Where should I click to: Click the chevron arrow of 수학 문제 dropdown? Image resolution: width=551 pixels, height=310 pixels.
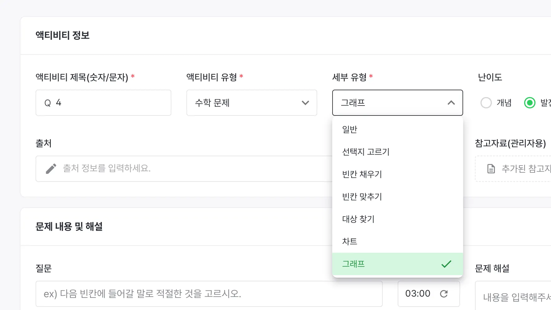point(305,103)
